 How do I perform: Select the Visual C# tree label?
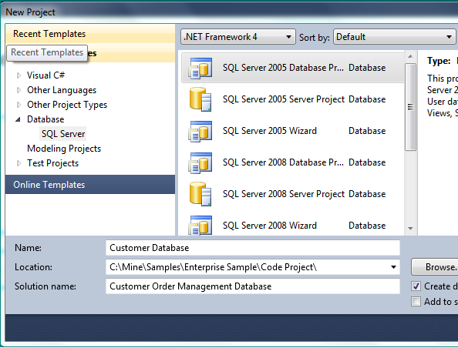click(45, 75)
